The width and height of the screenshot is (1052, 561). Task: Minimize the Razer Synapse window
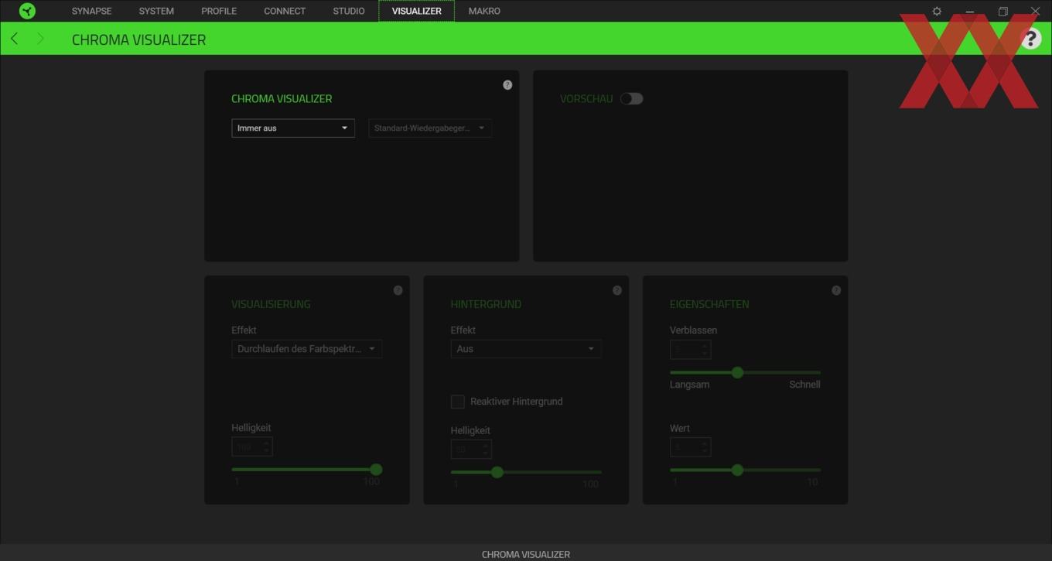(x=970, y=11)
